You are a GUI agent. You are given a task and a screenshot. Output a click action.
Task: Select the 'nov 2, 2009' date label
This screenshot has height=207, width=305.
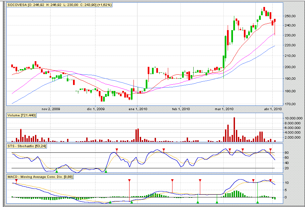pos(51,108)
